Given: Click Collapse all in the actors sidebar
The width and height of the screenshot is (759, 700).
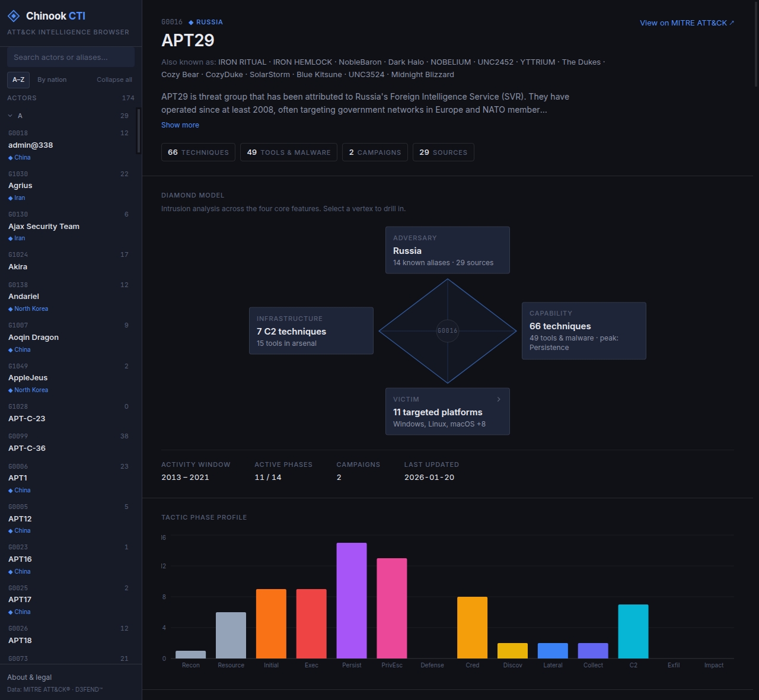Looking at the screenshot, I should coord(114,79).
